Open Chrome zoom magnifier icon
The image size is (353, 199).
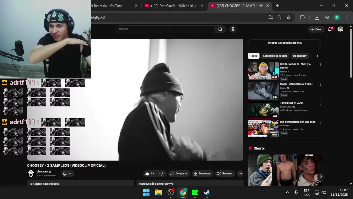pos(280,17)
